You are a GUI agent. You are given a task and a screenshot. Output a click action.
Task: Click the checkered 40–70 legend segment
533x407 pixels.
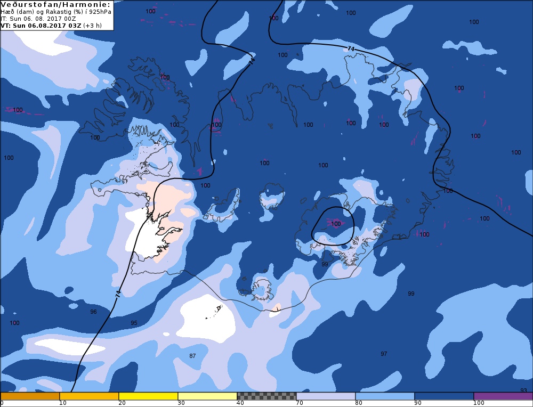[x=266, y=396]
